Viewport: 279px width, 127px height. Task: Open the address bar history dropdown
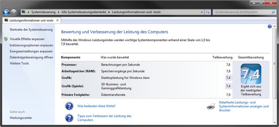[x=202, y=12]
